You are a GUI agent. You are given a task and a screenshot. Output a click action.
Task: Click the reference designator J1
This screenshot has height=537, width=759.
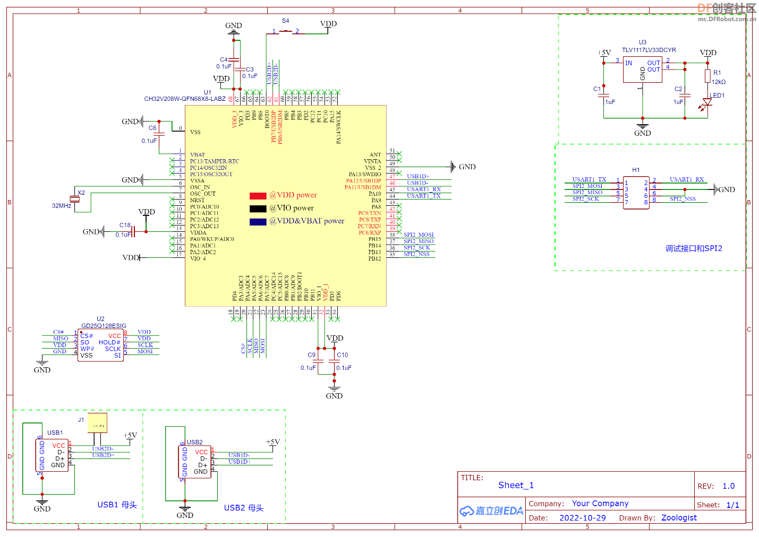[x=81, y=419]
